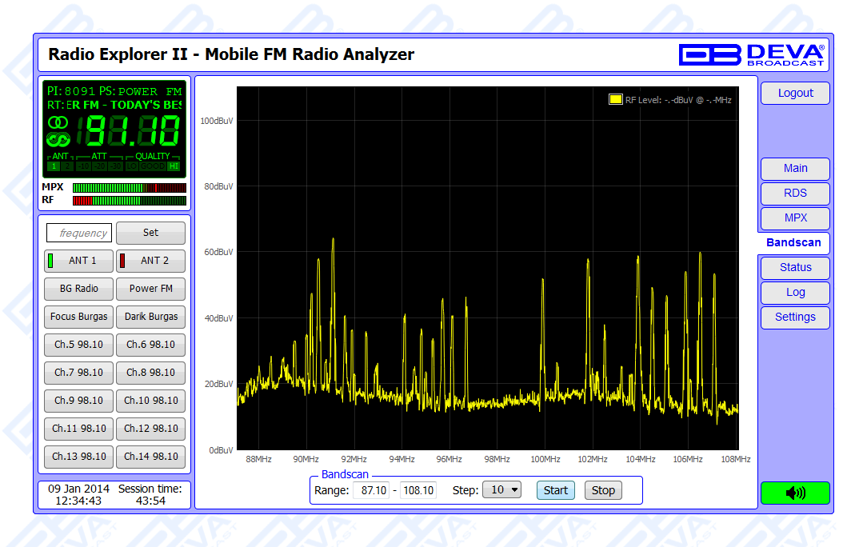Select the BG Radio preset
Screen dimensions: 867x547
pos(78,289)
